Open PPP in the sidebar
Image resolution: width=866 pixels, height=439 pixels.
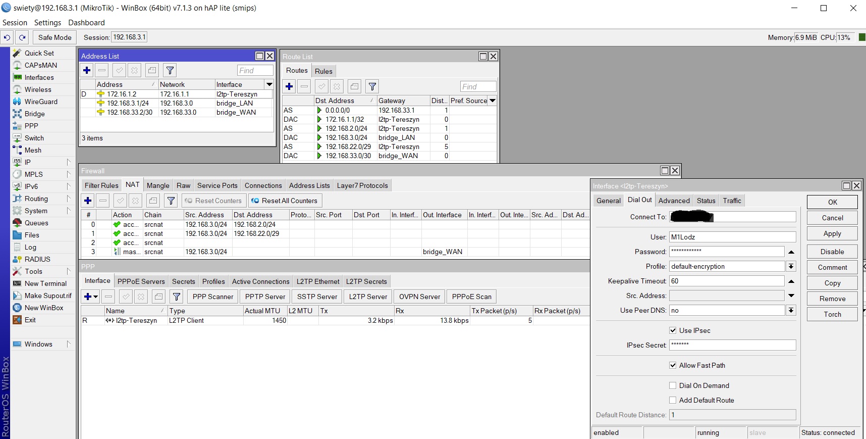point(31,126)
